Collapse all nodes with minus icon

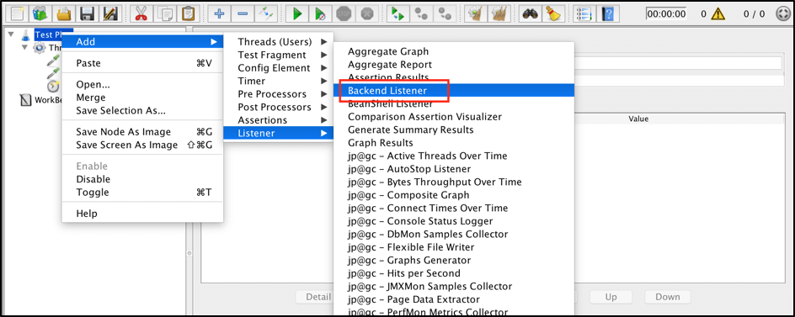pyautogui.click(x=243, y=13)
